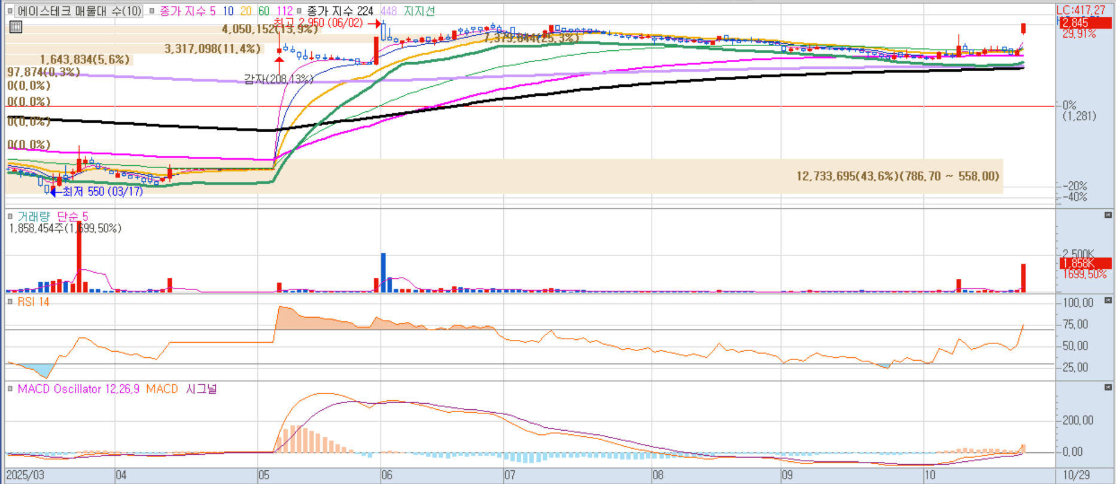Image resolution: width=1116 pixels, height=484 pixels.
Task: Click the 12,733,695(43.6%) volume profile bar label
Action: pos(898,176)
